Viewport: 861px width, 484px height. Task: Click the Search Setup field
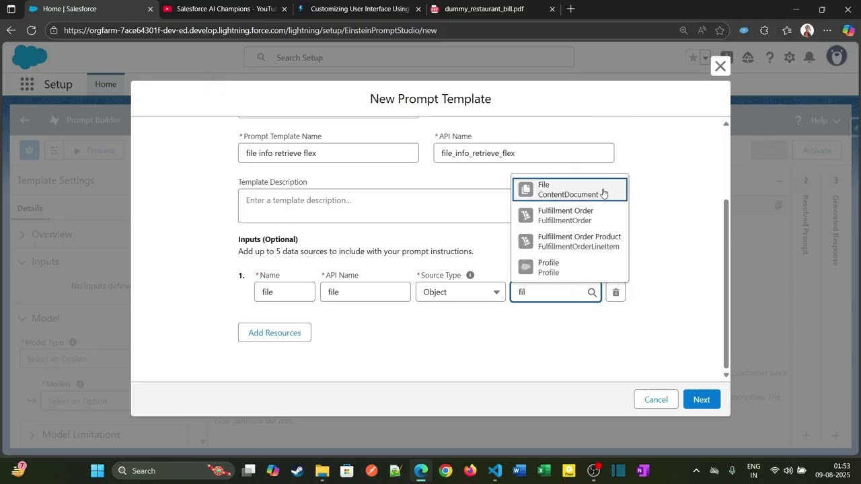click(409, 57)
